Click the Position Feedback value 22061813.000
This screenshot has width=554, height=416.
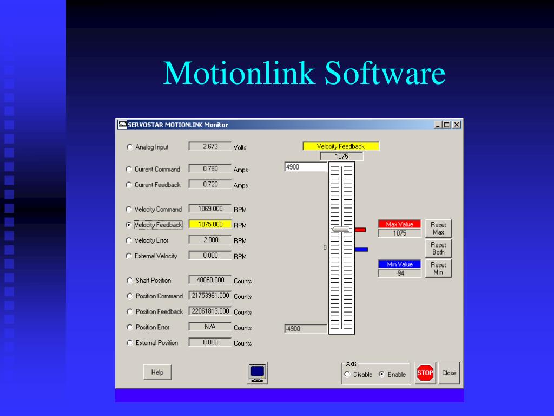tap(210, 311)
